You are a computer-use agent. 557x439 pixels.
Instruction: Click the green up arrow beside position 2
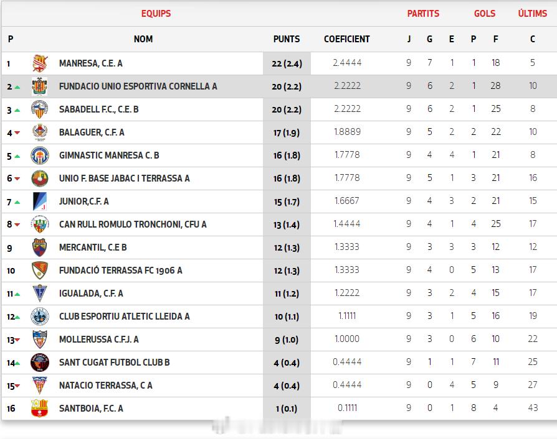pos(17,87)
